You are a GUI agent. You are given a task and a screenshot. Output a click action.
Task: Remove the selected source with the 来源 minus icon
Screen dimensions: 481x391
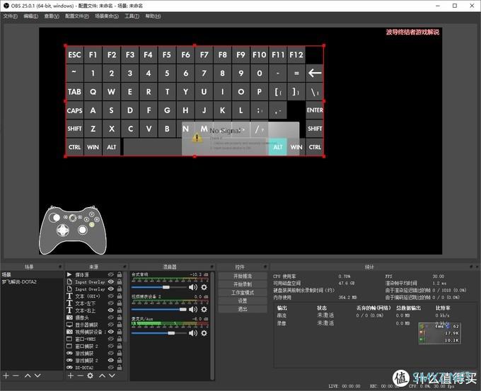click(80, 375)
